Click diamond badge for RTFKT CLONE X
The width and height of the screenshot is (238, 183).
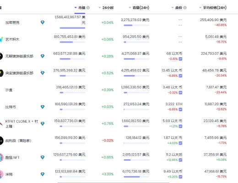[x=43, y=124]
